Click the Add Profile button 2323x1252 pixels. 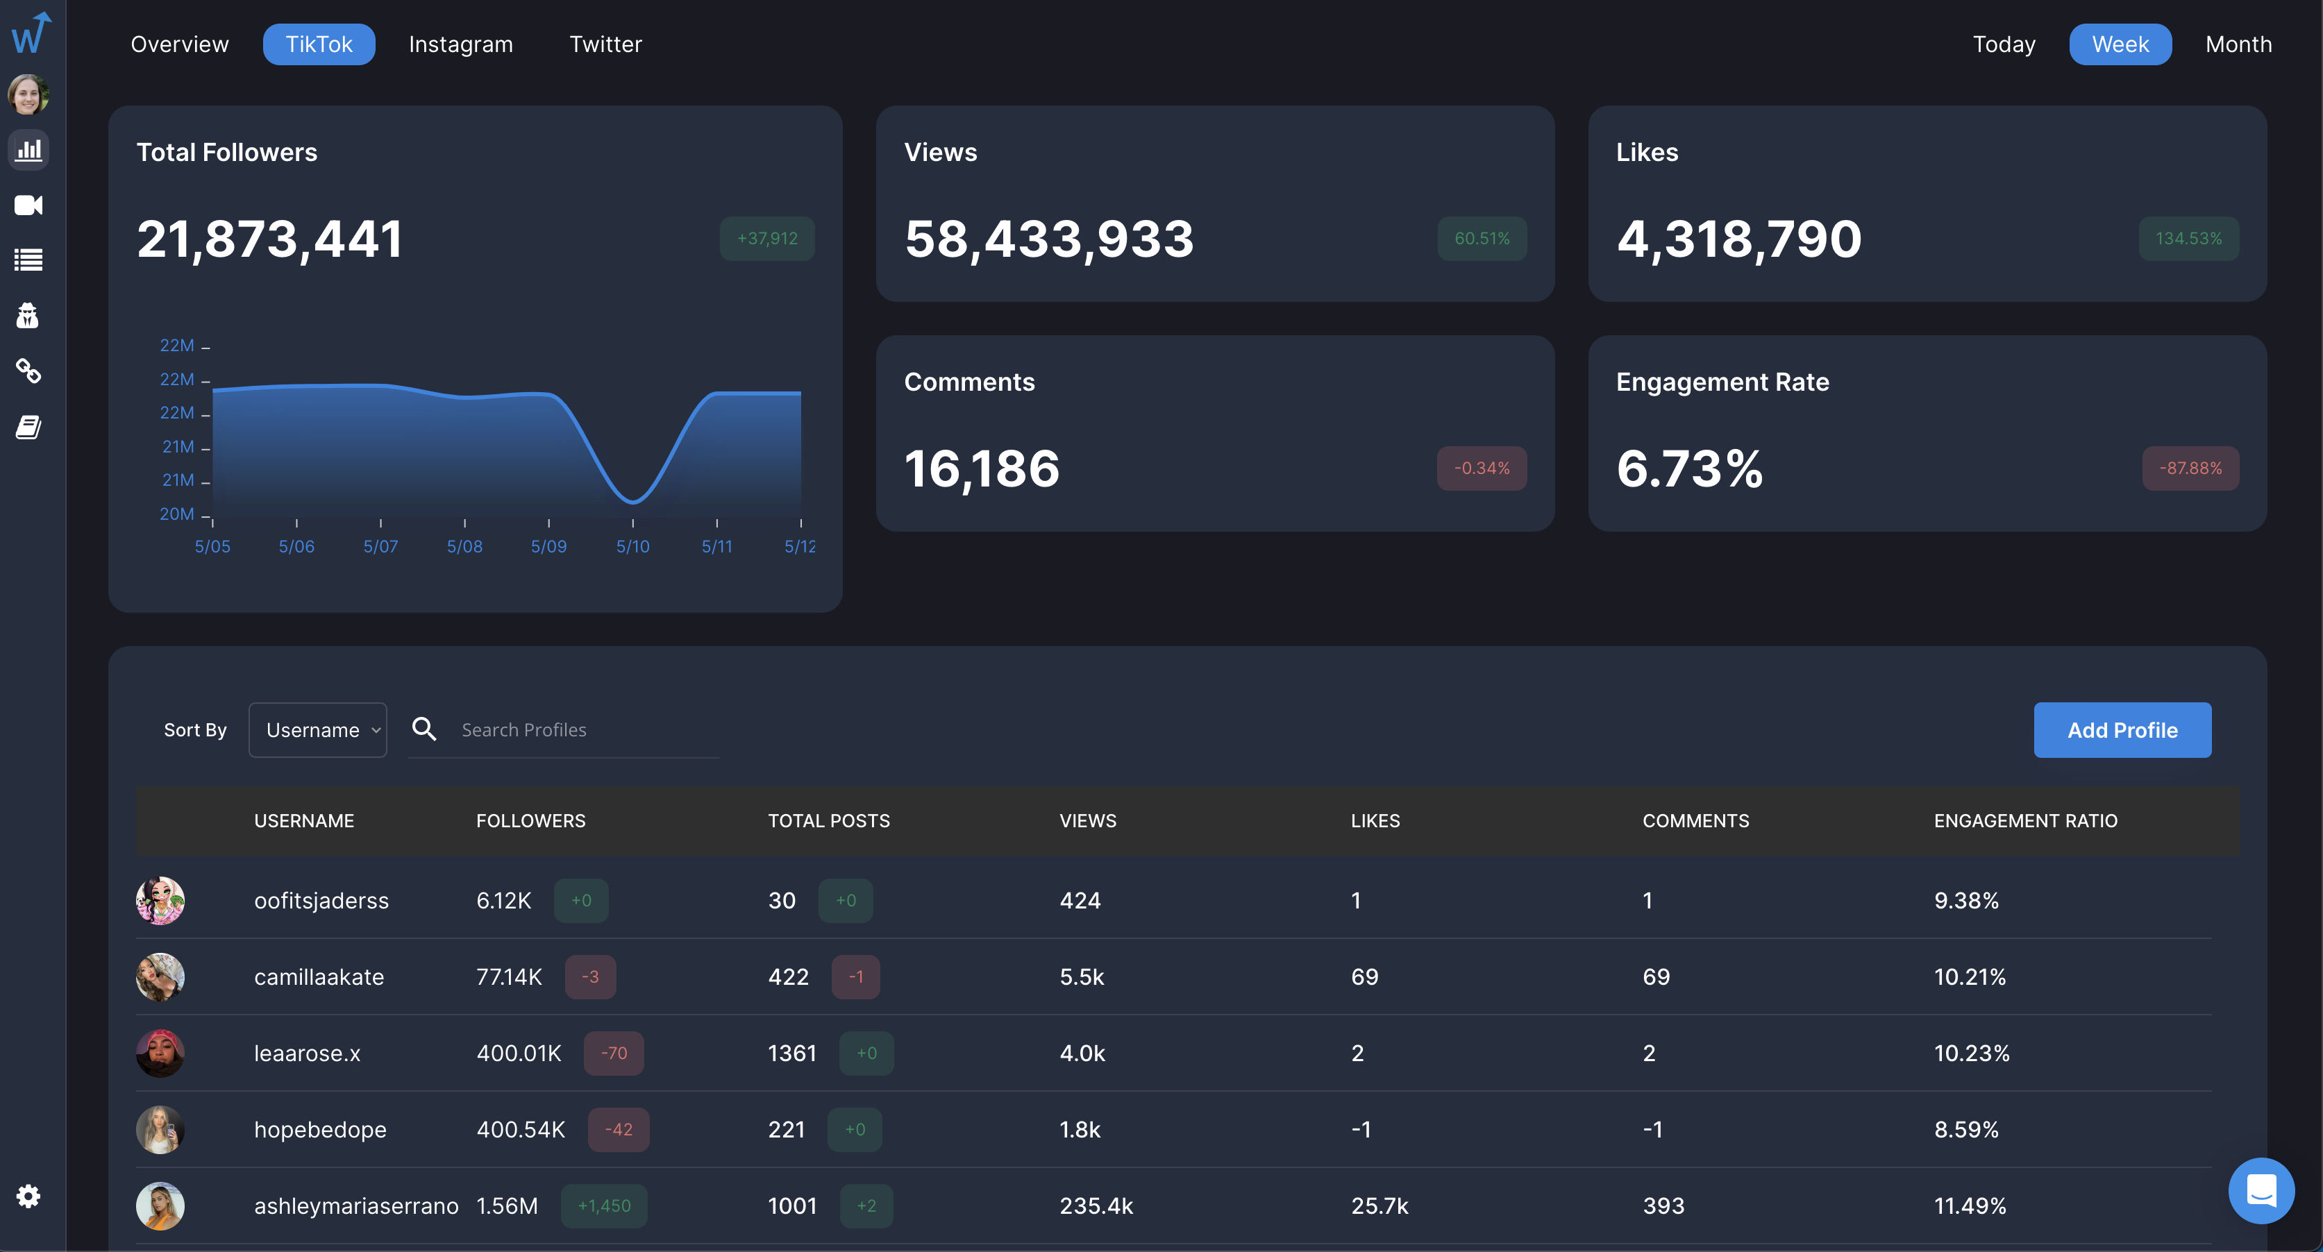pyautogui.click(x=2121, y=730)
